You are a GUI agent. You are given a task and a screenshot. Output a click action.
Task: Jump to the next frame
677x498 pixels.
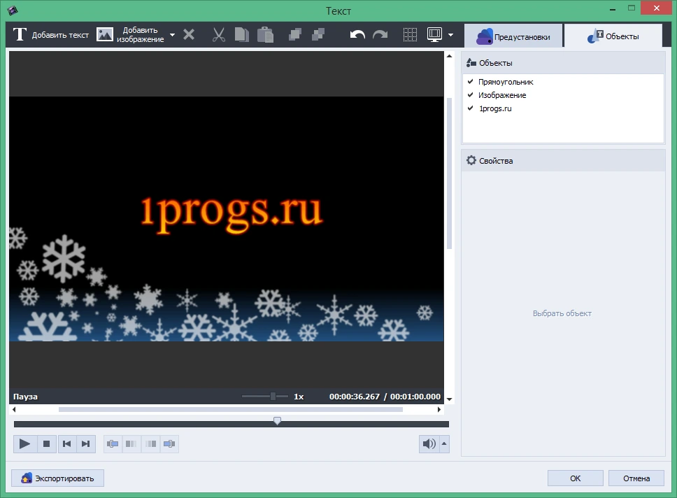pyautogui.click(x=86, y=443)
